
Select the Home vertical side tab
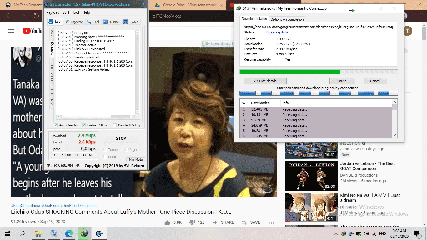pyautogui.click(x=52, y=34)
